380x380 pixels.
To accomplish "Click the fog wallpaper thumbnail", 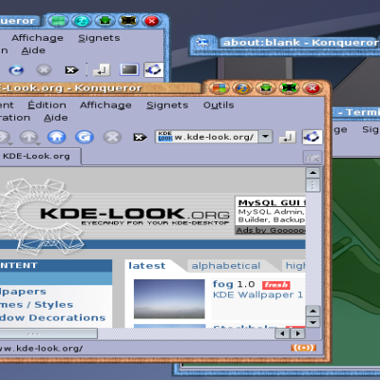I will tap(169, 298).
